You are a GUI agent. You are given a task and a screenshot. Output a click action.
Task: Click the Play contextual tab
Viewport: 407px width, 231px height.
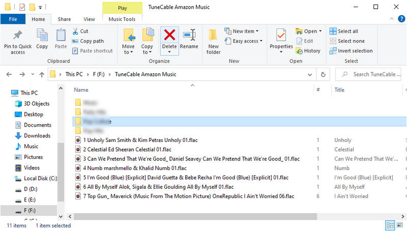pos(122,8)
